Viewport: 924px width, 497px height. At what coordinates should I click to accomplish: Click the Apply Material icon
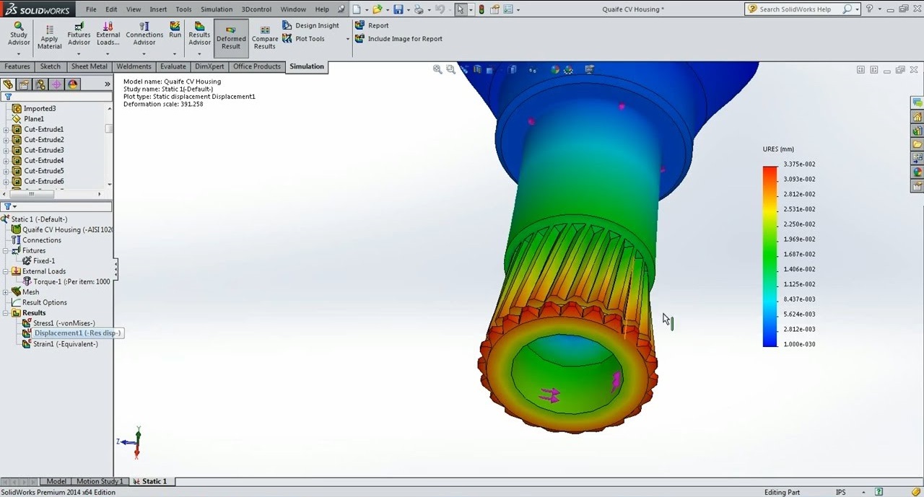(49, 37)
